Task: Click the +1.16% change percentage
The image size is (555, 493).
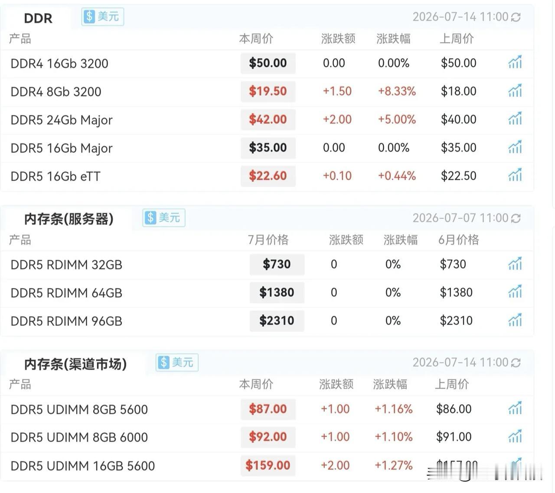Action: click(x=393, y=409)
